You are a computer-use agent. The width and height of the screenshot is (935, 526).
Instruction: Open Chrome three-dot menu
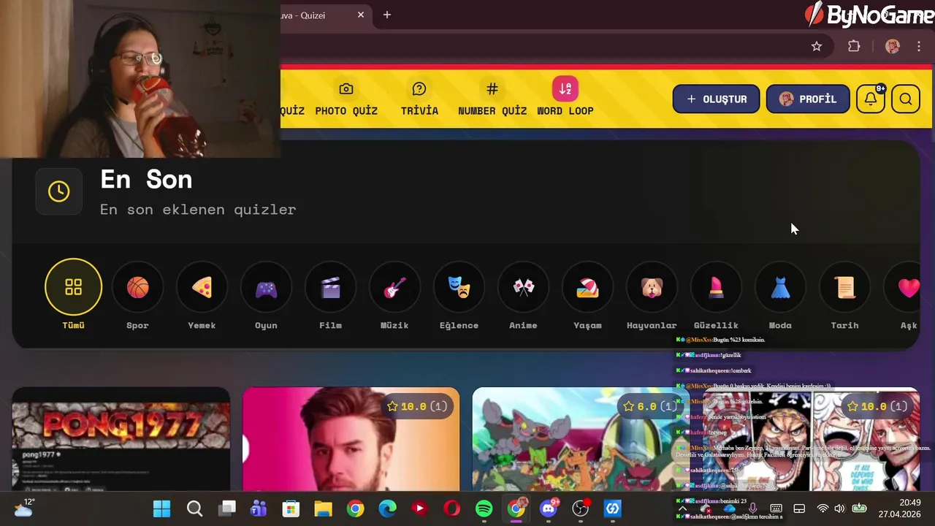click(919, 46)
